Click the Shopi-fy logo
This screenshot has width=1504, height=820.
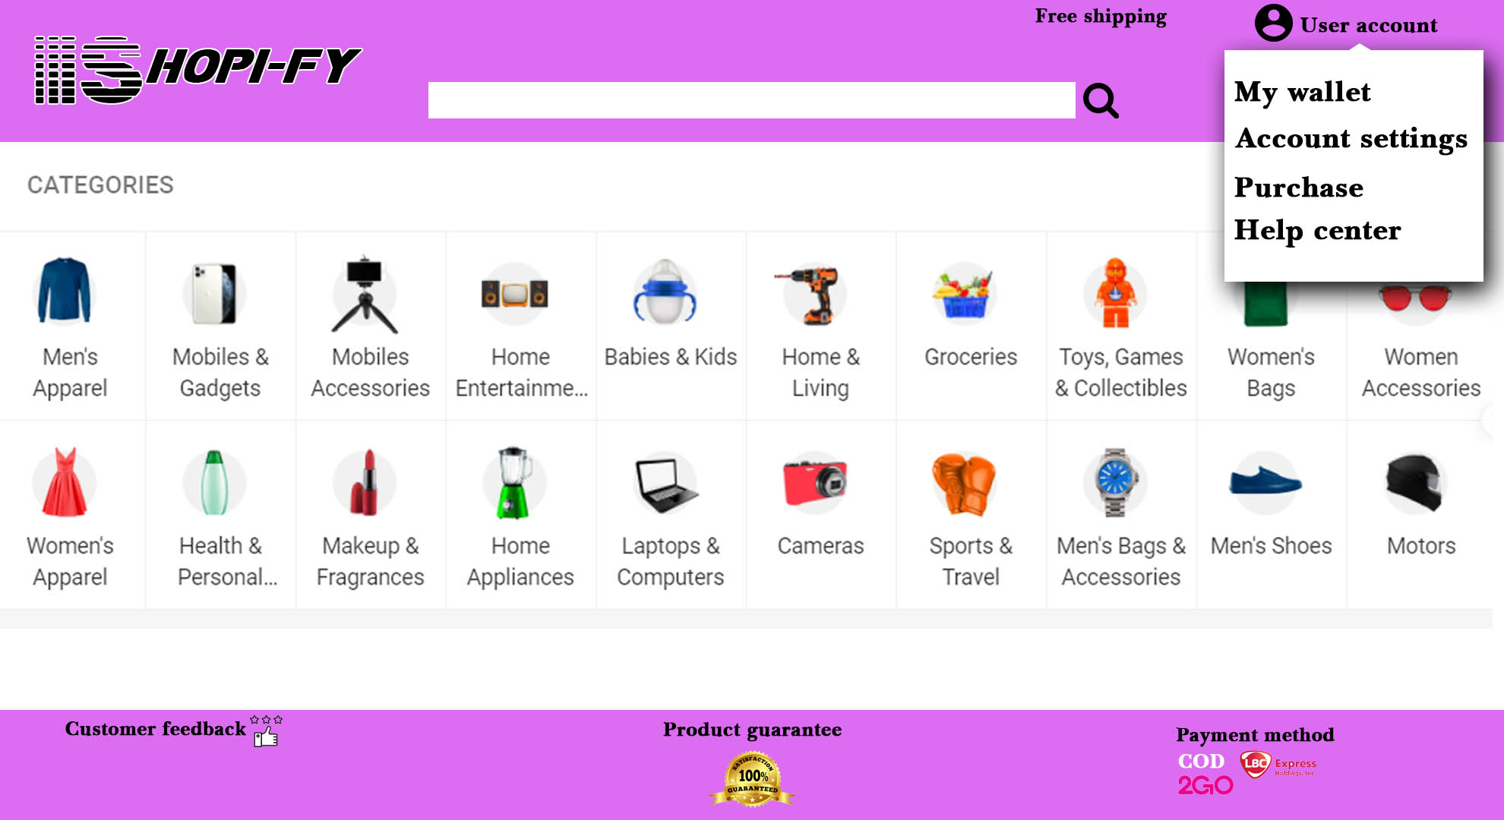pyautogui.click(x=198, y=69)
